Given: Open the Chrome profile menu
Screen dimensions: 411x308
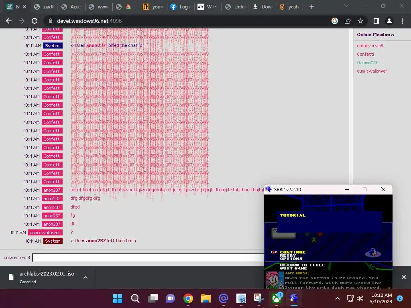Looking at the screenshot, I should tap(389, 21).
